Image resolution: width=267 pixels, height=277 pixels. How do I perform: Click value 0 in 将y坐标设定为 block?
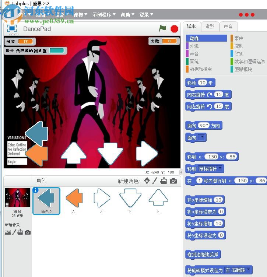[221, 235]
